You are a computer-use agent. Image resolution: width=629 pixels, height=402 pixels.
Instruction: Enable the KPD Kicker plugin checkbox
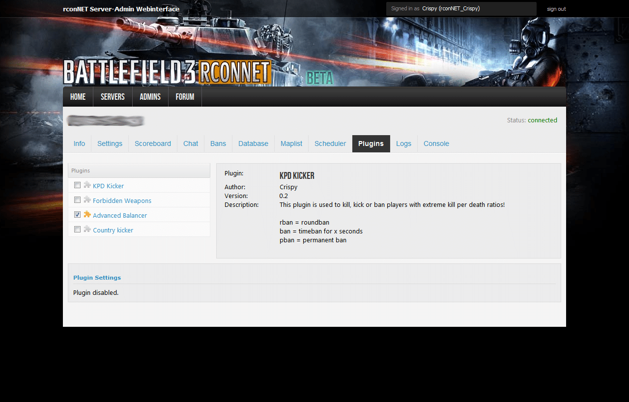click(77, 185)
